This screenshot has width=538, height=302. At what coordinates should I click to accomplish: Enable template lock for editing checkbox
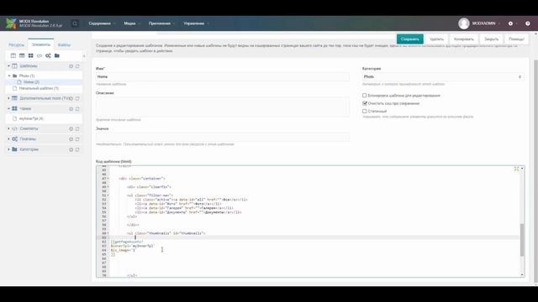[364, 96]
